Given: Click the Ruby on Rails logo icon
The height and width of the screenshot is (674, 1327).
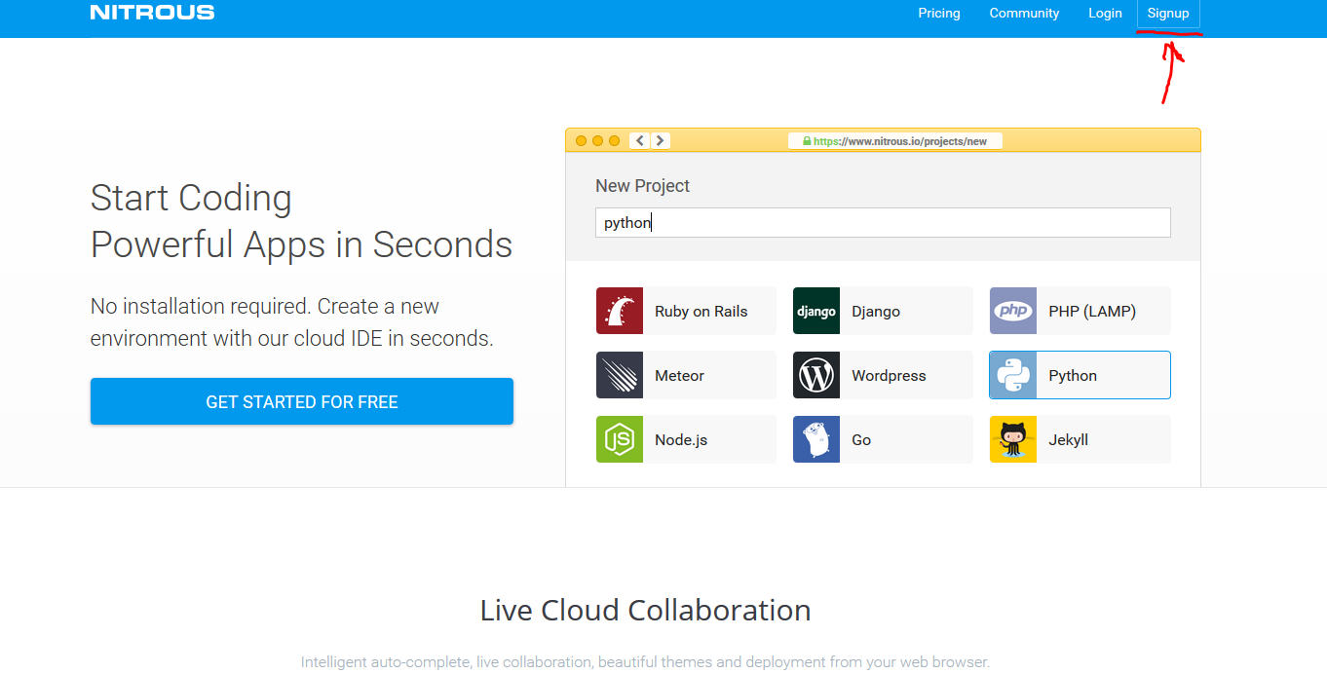Looking at the screenshot, I should pyautogui.click(x=620, y=311).
